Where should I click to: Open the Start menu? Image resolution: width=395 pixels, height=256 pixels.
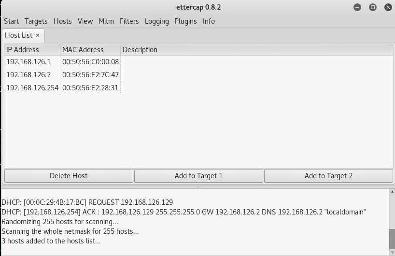click(11, 21)
